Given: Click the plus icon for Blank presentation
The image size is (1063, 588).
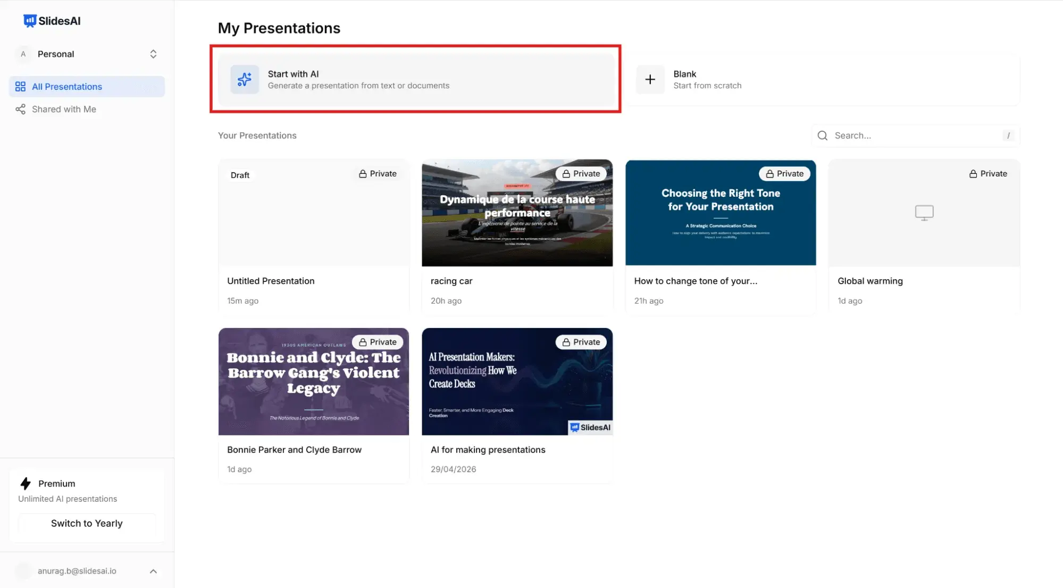Looking at the screenshot, I should pyautogui.click(x=650, y=80).
